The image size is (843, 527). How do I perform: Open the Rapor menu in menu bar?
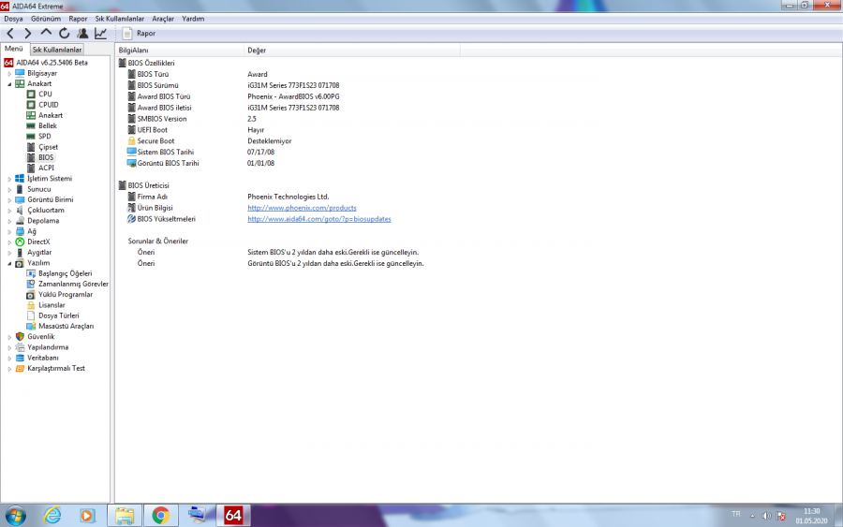(x=78, y=19)
